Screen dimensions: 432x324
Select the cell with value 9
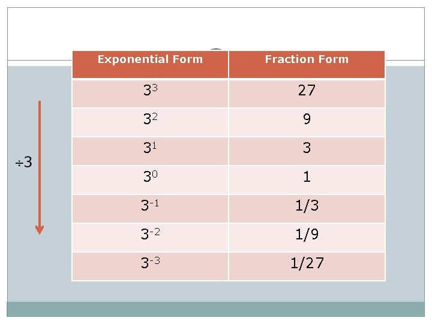pos(307,122)
